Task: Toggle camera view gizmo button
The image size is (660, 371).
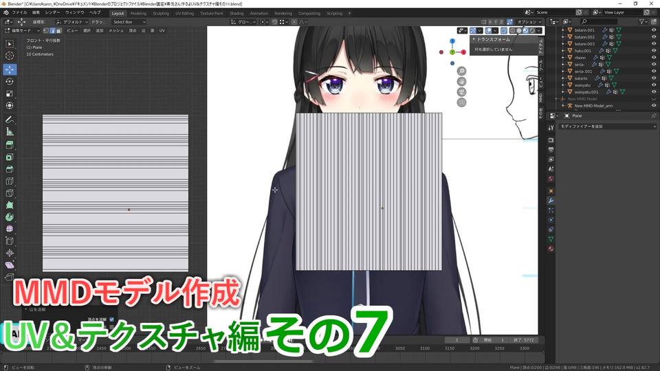Action: click(x=462, y=91)
